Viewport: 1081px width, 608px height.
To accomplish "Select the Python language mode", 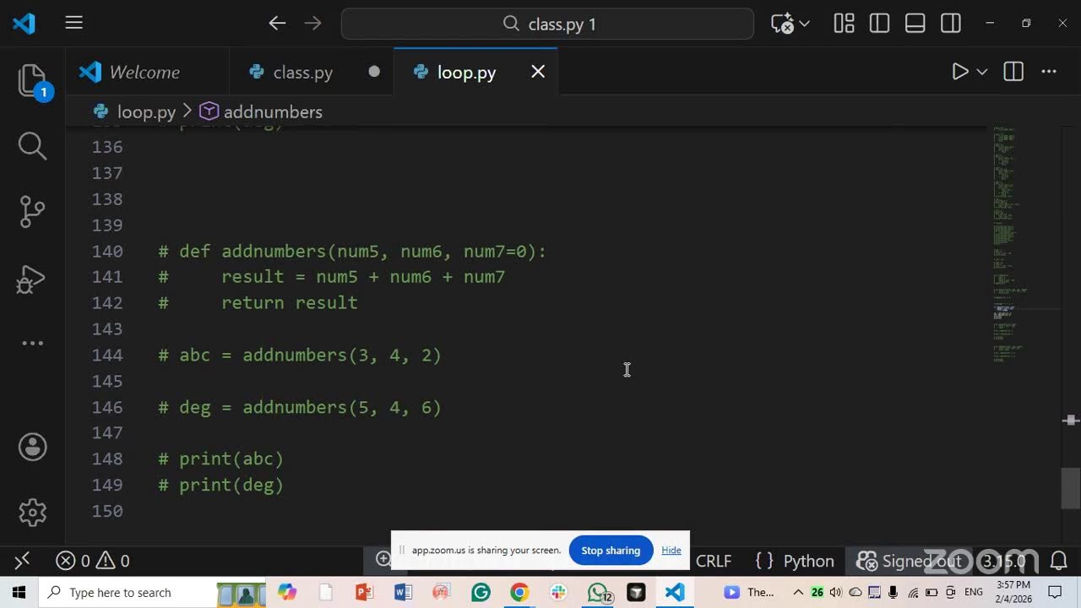I will click(x=808, y=561).
